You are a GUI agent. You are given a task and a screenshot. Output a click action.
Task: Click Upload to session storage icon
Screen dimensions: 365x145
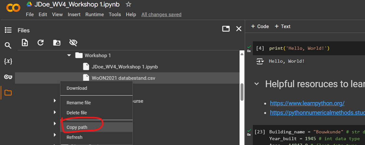tap(25, 43)
